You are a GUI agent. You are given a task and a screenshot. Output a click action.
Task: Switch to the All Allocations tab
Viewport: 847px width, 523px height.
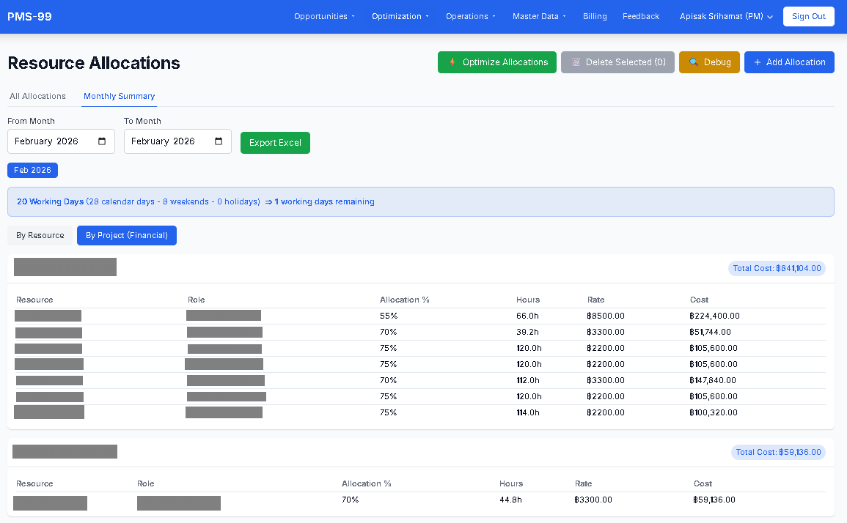37,96
